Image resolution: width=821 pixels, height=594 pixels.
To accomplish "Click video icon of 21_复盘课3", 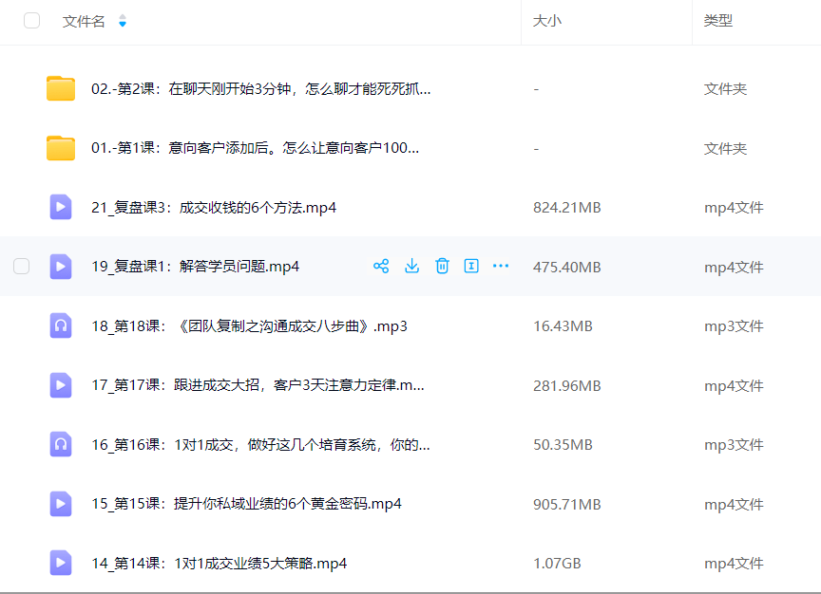I will pos(61,207).
